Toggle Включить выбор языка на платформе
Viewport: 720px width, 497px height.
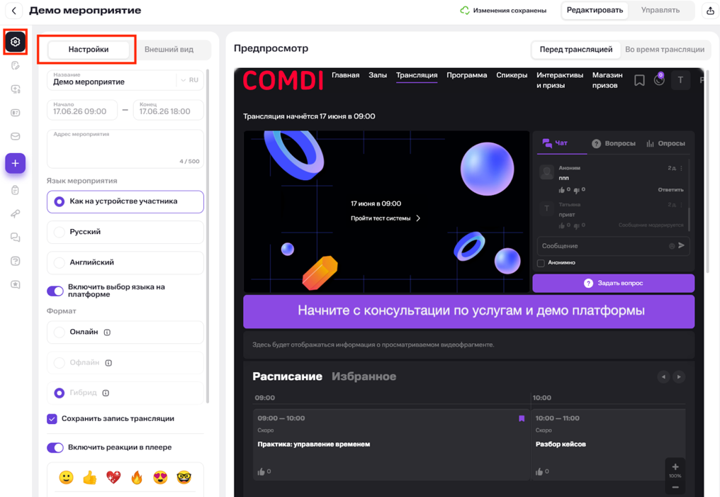55,291
